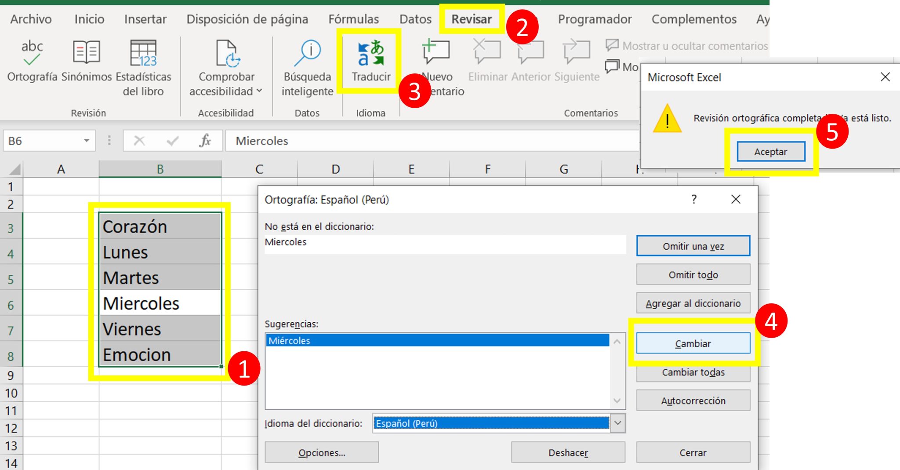Click the insert function fx icon
900x470 pixels.
[x=205, y=141]
